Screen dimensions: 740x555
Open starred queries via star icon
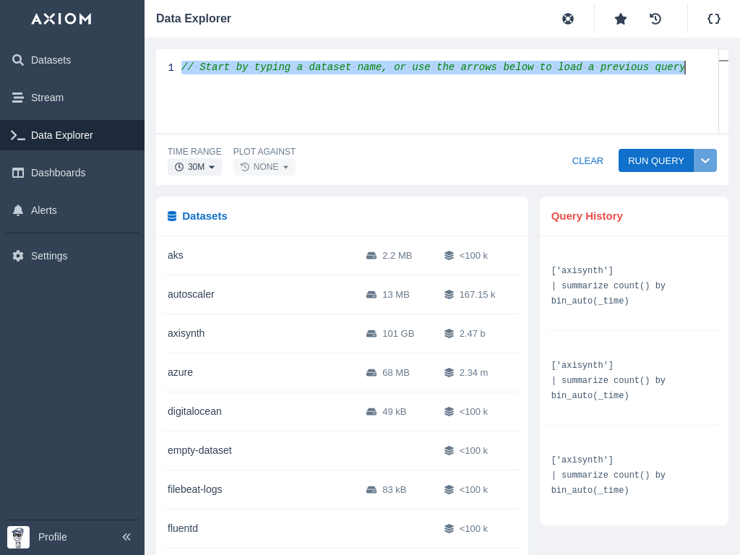[x=621, y=19]
